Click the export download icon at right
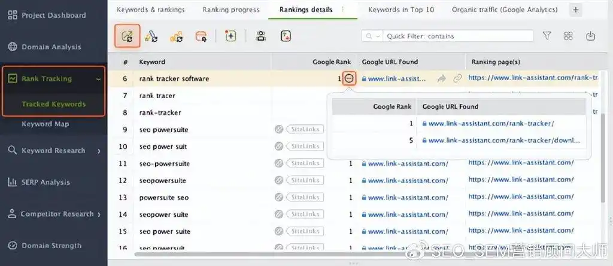 (x=590, y=36)
